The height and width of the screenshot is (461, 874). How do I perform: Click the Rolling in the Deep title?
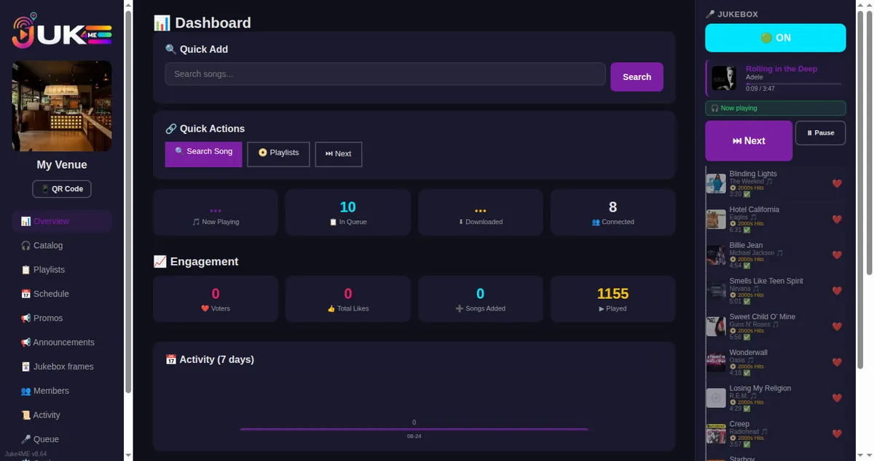(782, 69)
